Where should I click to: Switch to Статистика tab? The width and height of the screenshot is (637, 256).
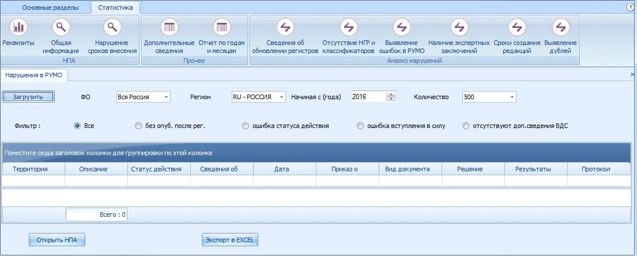point(116,7)
